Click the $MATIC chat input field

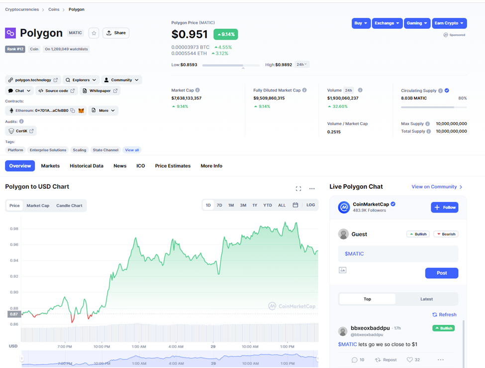[398, 254]
